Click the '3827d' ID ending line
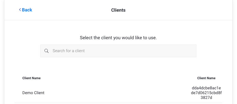The image size is (237, 104). pos(206,98)
